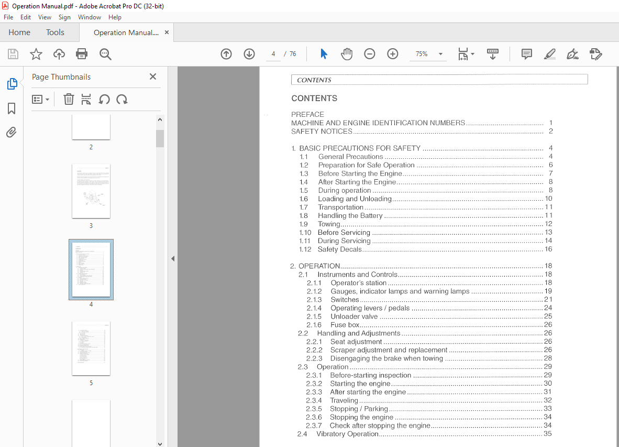Screen dimensions: 619x447
Task: Click the thumbnail scrollbar thumb
Action: click(160, 138)
